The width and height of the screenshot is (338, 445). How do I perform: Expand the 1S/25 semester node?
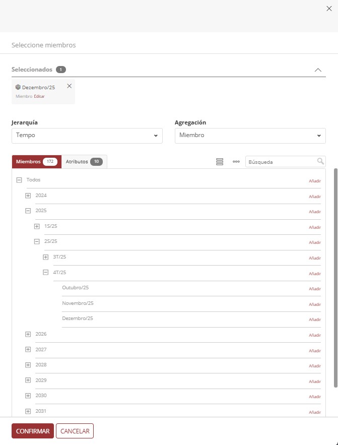pos(37,226)
